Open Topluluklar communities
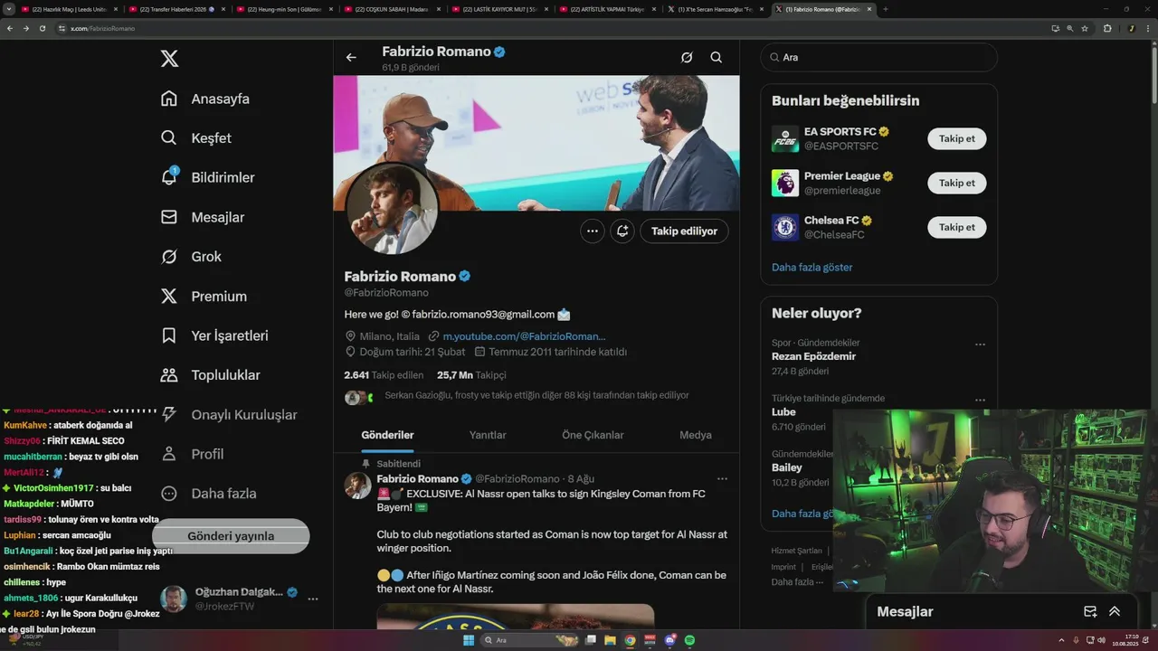The image size is (1158, 651). 210,375
